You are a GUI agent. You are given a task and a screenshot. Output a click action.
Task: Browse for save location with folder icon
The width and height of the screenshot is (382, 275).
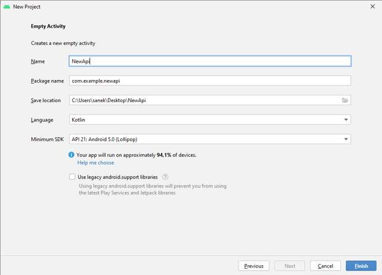345,100
